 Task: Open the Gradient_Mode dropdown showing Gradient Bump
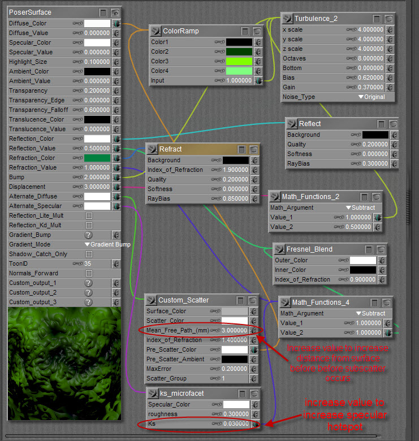pos(107,244)
